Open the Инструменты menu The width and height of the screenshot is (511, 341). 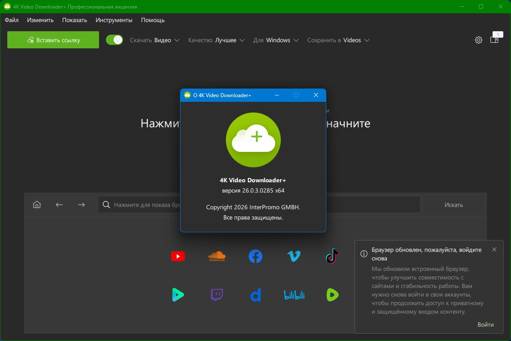click(114, 20)
